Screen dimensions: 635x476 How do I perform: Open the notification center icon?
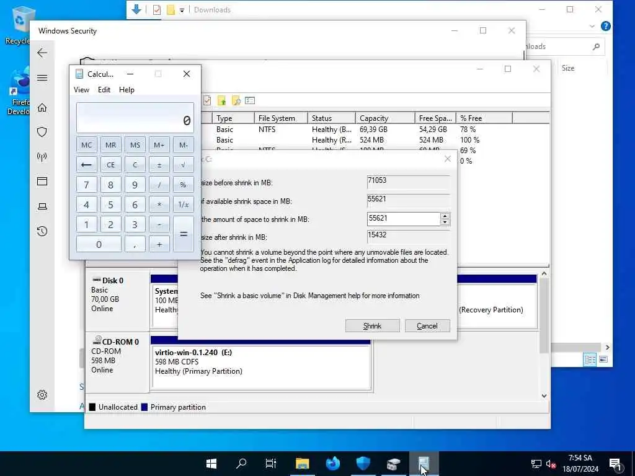(x=615, y=464)
